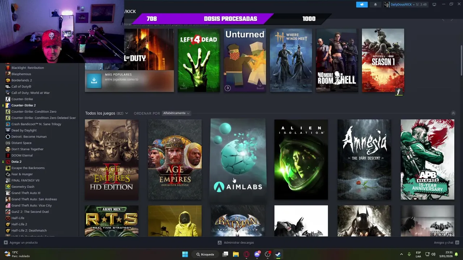Open the Left 4 Dead cover in carousel
This screenshot has height=260, width=463.
tap(199, 60)
